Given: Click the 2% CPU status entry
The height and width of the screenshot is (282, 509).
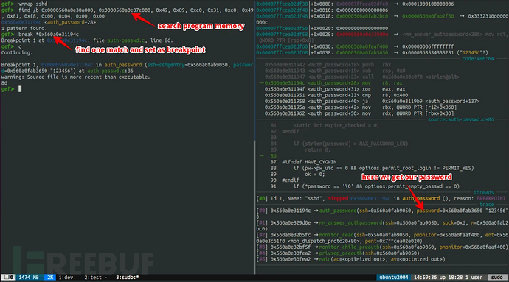Looking at the screenshot, I should click(x=50, y=278).
